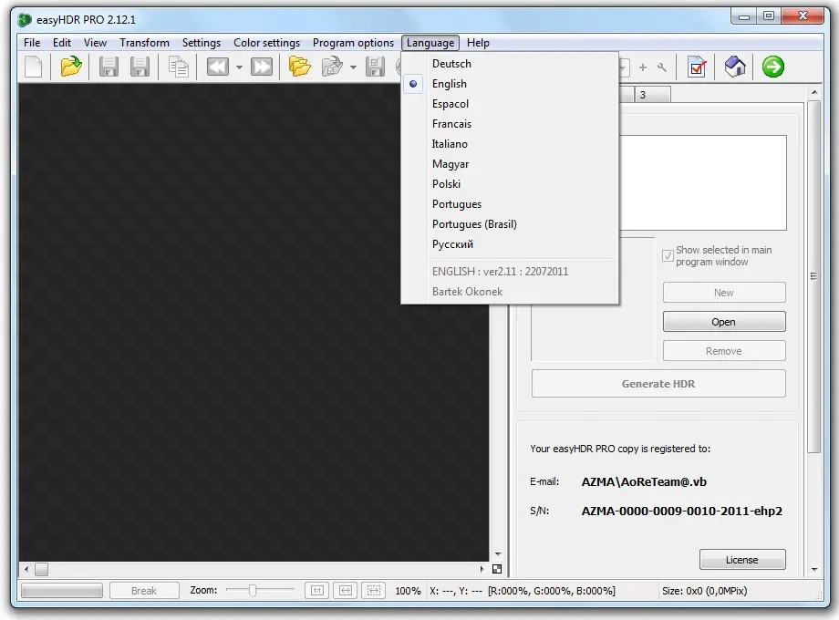Click the plus icon in the toolbar
Viewport: 839px width, 620px height.
coord(643,67)
